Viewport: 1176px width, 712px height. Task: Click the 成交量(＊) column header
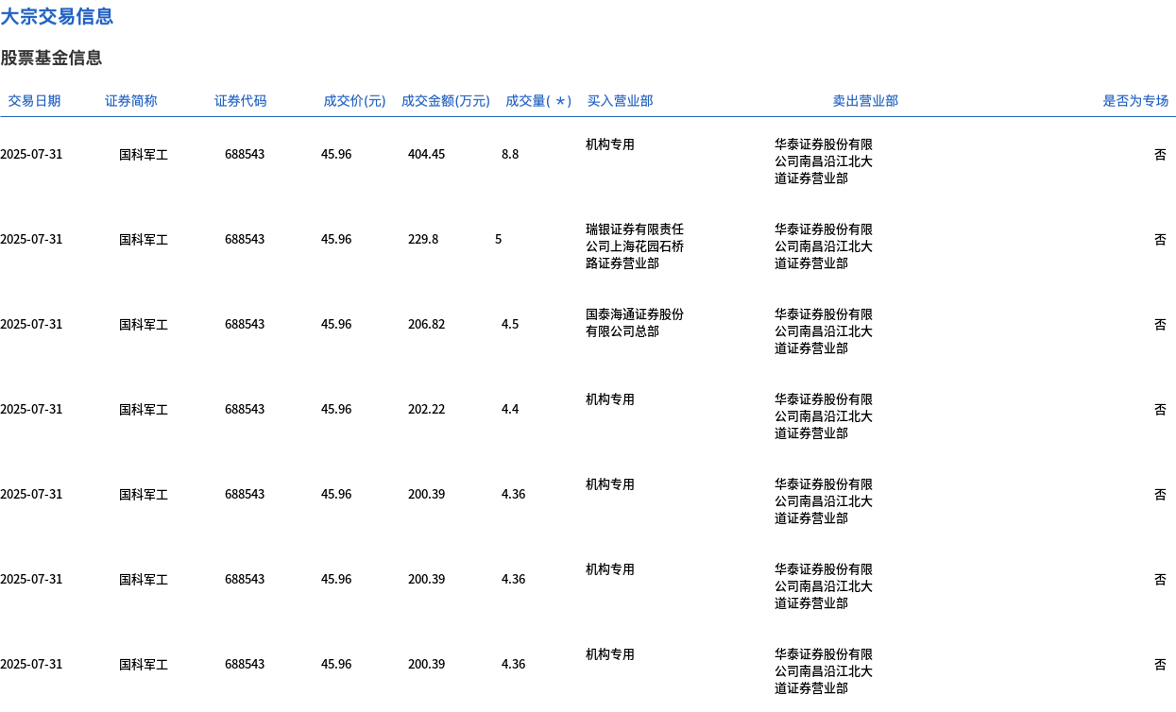pyautogui.click(x=538, y=101)
